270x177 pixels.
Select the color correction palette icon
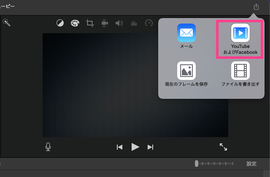[x=75, y=23]
